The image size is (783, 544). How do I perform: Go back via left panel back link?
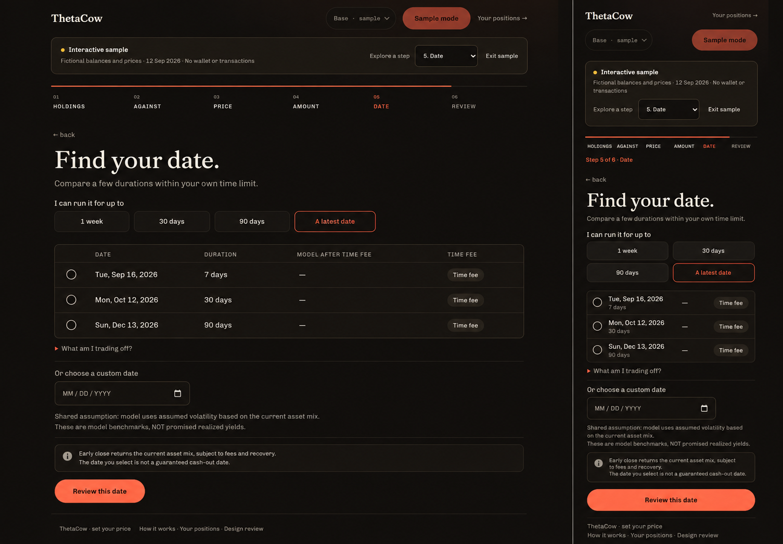[64, 135]
